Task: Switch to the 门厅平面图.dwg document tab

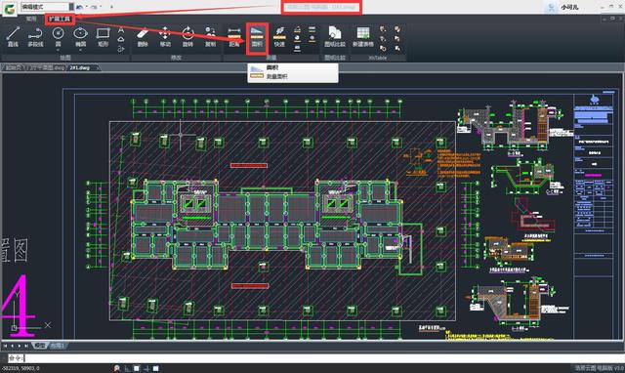Action: [46, 67]
